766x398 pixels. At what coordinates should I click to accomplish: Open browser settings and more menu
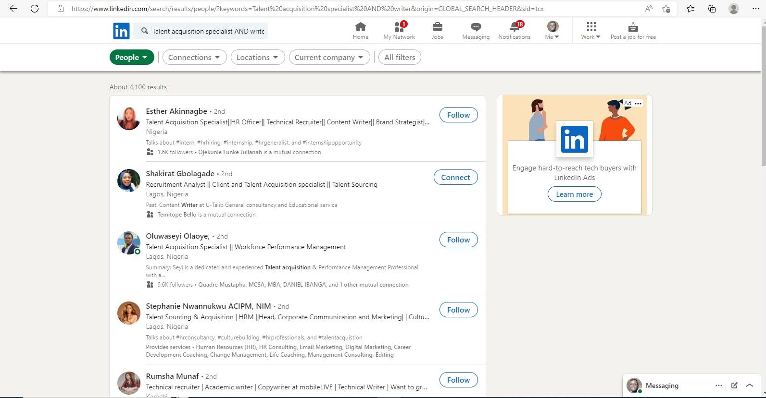755,9
